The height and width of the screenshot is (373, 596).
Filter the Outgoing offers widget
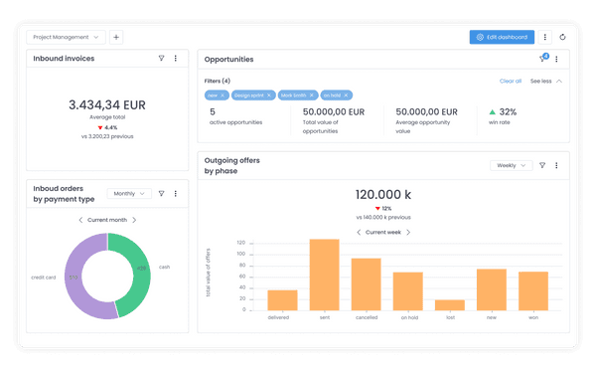[542, 165]
